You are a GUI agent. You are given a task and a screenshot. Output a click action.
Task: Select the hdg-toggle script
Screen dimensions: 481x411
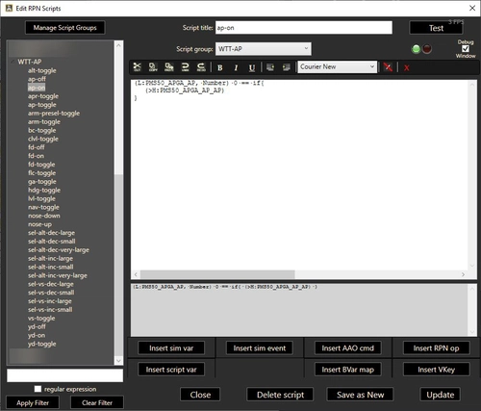[x=44, y=190]
